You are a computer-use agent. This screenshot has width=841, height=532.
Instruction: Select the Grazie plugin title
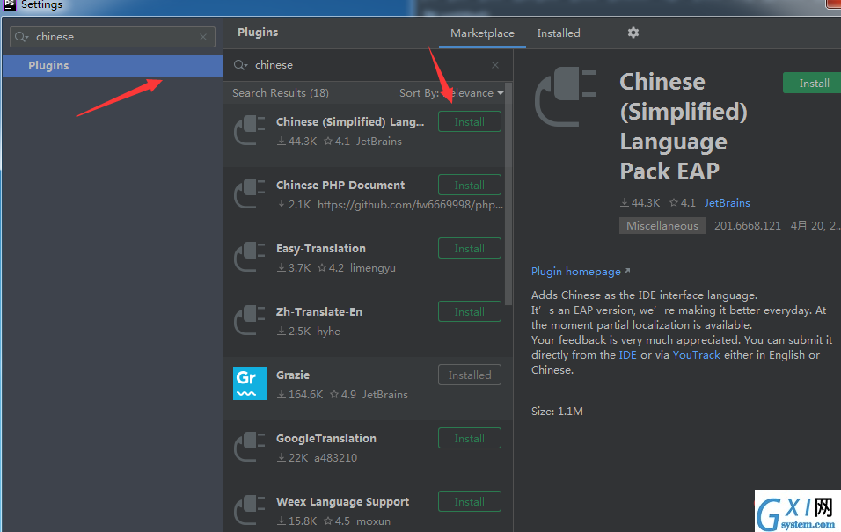point(293,375)
